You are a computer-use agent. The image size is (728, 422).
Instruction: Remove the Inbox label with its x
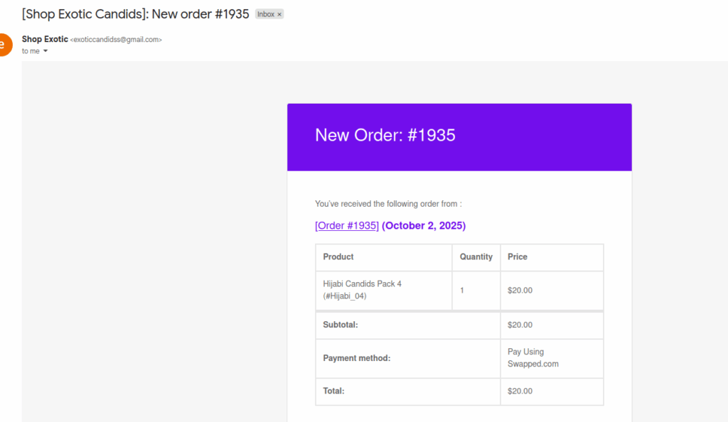click(x=279, y=14)
